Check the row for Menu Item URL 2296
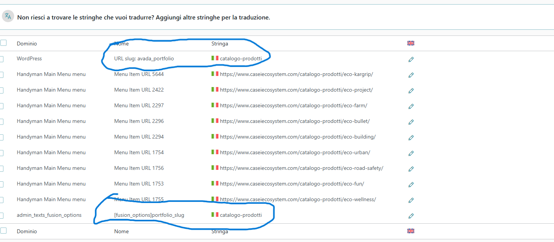This screenshot has height=242, width=554. tap(2, 122)
